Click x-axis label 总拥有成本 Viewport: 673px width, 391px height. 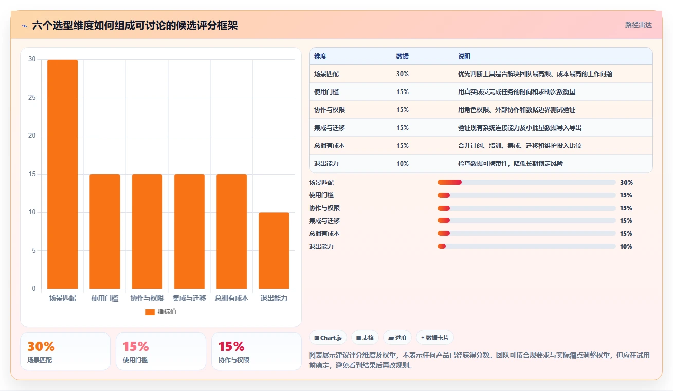[x=231, y=298]
